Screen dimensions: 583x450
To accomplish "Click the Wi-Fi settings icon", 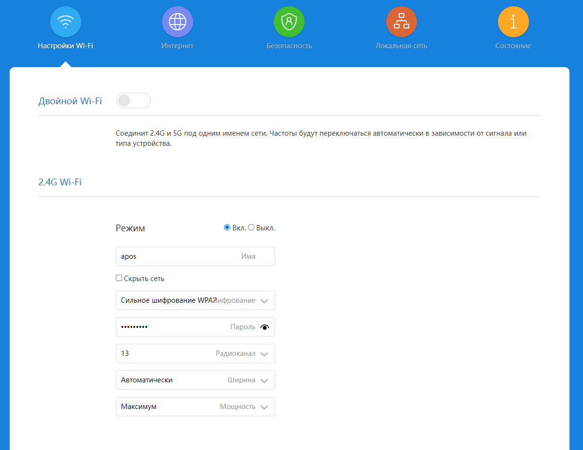I will click(x=66, y=22).
